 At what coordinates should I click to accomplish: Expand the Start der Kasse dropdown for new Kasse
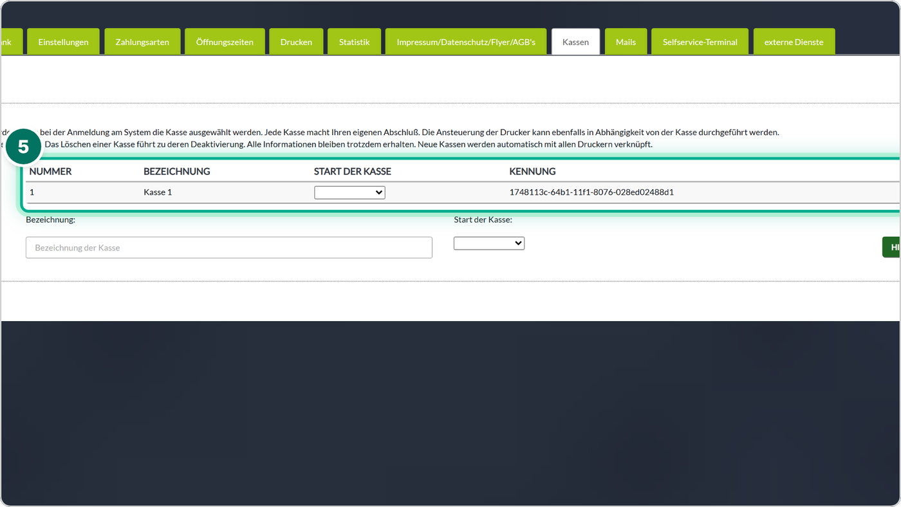(x=489, y=243)
